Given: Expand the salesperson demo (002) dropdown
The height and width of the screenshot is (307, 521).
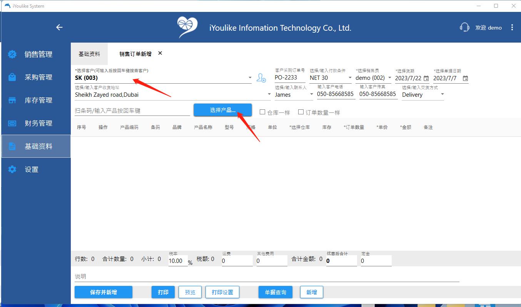Looking at the screenshot, I should pos(389,78).
